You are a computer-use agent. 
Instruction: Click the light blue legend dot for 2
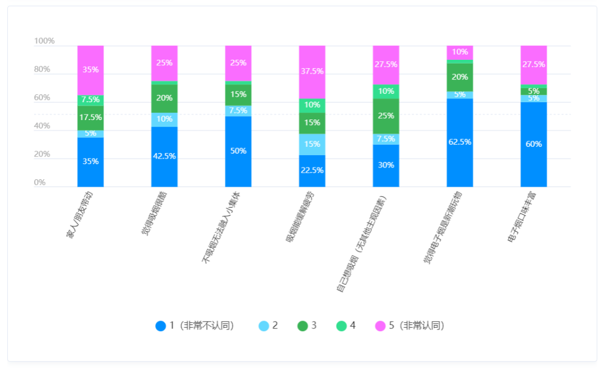[264, 326]
